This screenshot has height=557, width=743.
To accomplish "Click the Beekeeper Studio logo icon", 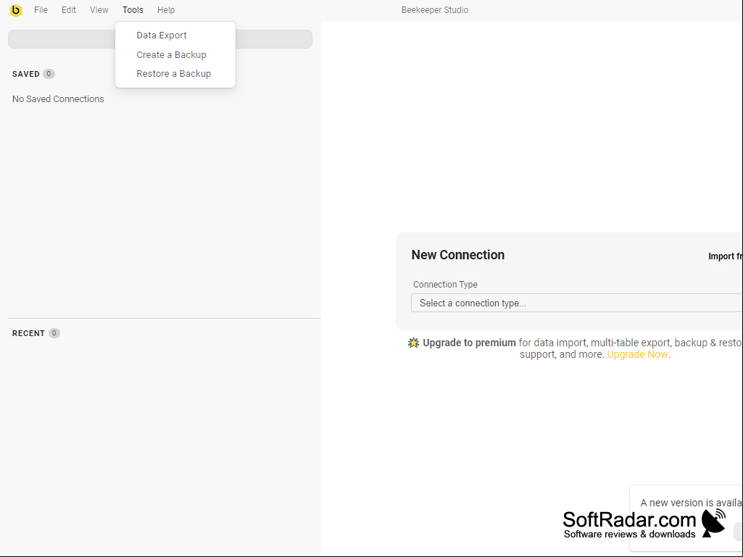I will tap(16, 10).
